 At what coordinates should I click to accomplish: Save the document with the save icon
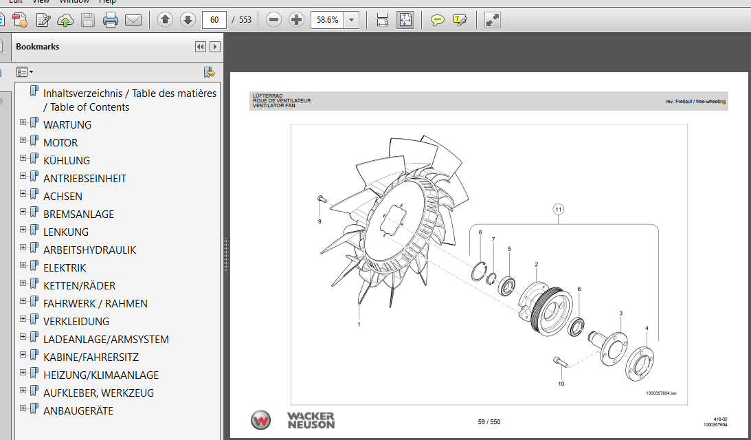pyautogui.click(x=87, y=19)
